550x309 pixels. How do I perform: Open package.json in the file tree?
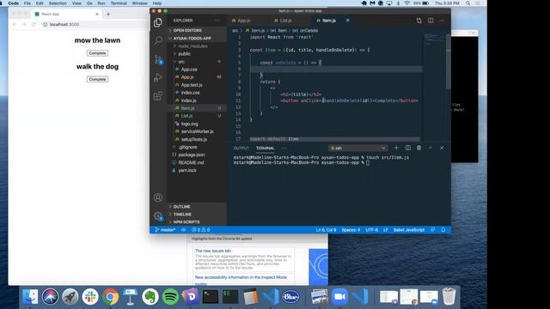191,154
